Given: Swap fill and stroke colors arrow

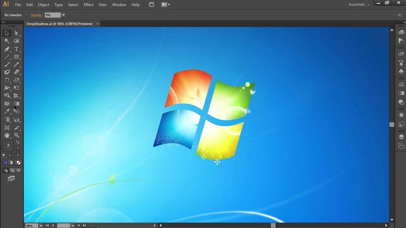Looking at the screenshot, I should click(x=18, y=142).
